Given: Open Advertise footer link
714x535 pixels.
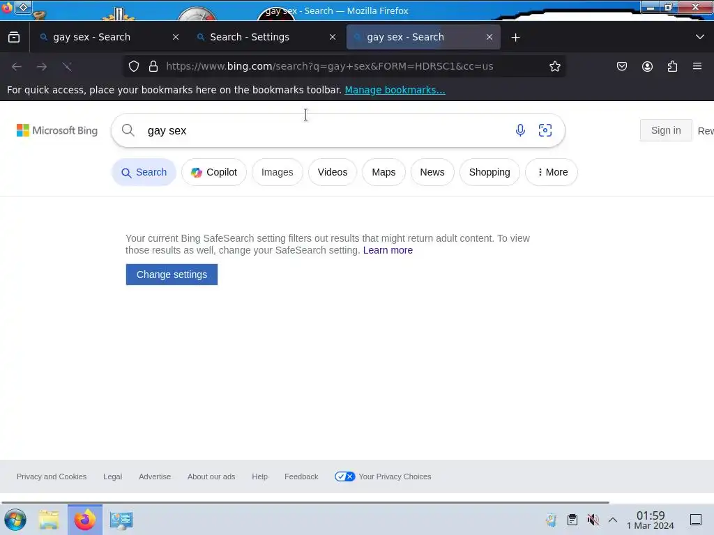Looking at the screenshot, I should tap(155, 476).
